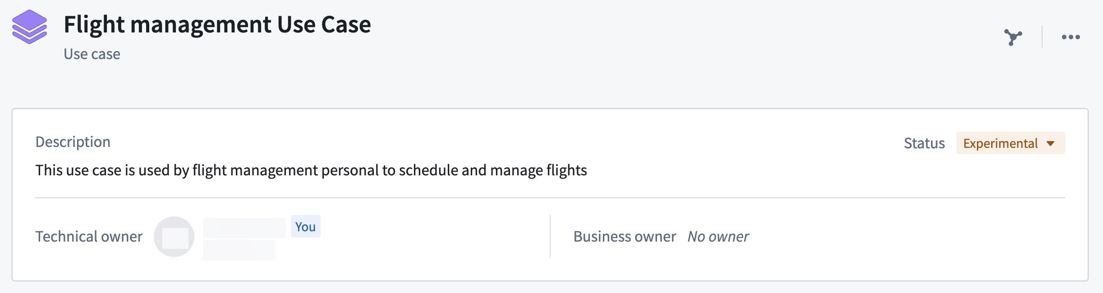The height and width of the screenshot is (293, 1103).
Task: Click the status dropdown caret arrow
Action: click(x=1051, y=143)
